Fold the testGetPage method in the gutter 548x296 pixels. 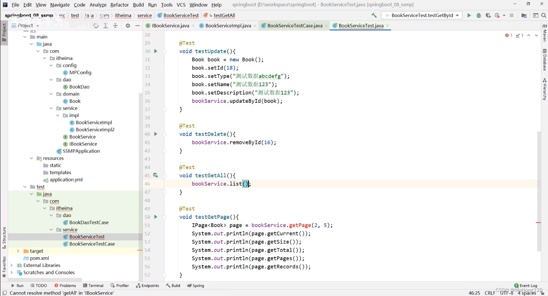164,217
